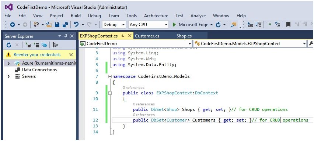This screenshot has width=314, height=141.
Task: Save the current file with floppy icon
Action: tap(57, 25)
